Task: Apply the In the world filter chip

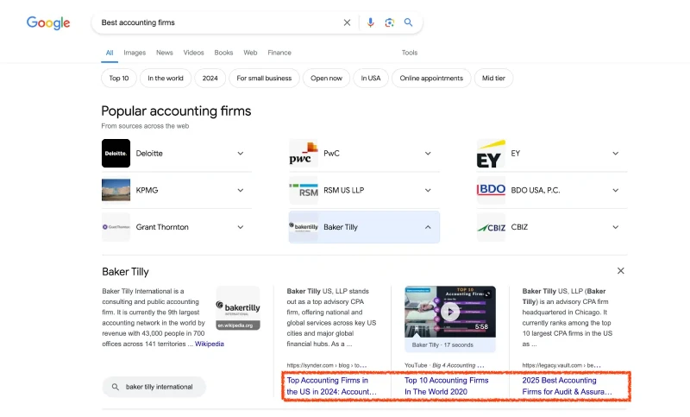Action: tap(166, 78)
